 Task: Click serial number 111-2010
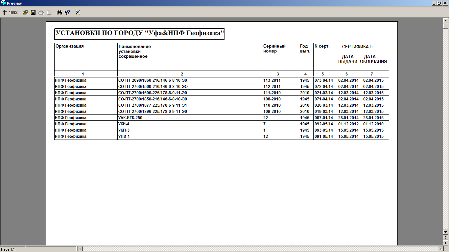point(272,93)
